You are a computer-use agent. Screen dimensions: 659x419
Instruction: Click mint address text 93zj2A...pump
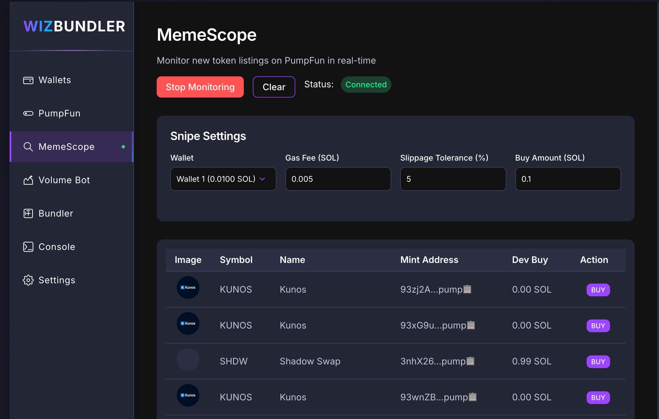[x=431, y=290]
